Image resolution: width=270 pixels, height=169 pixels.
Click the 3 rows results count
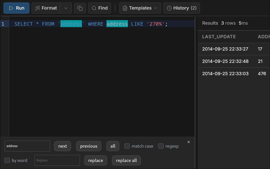[228, 23]
